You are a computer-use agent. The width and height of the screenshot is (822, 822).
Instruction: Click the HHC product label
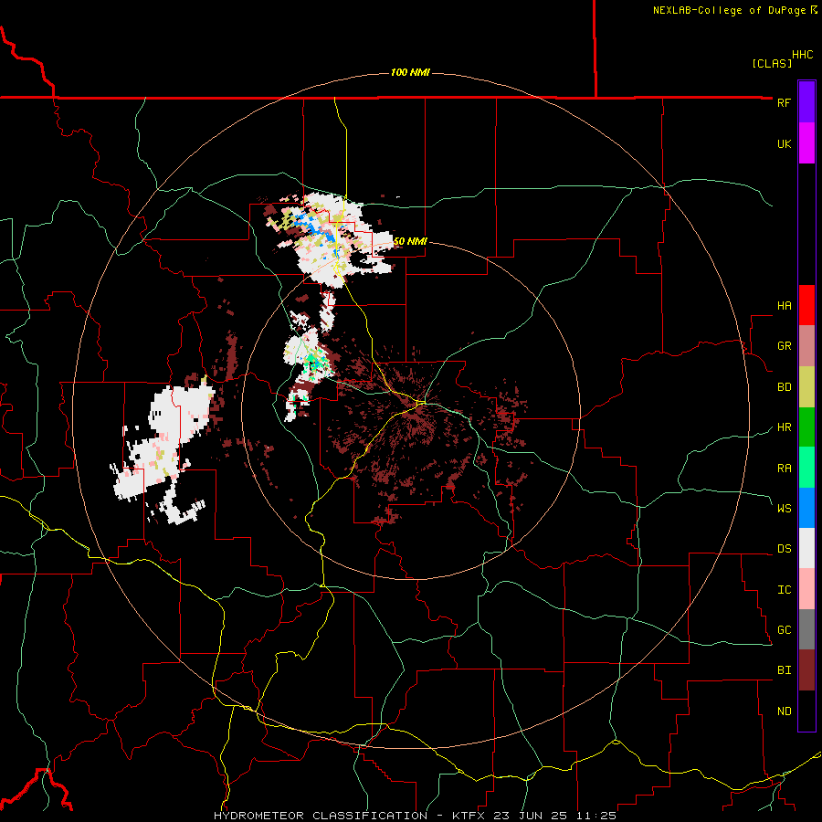(803, 55)
